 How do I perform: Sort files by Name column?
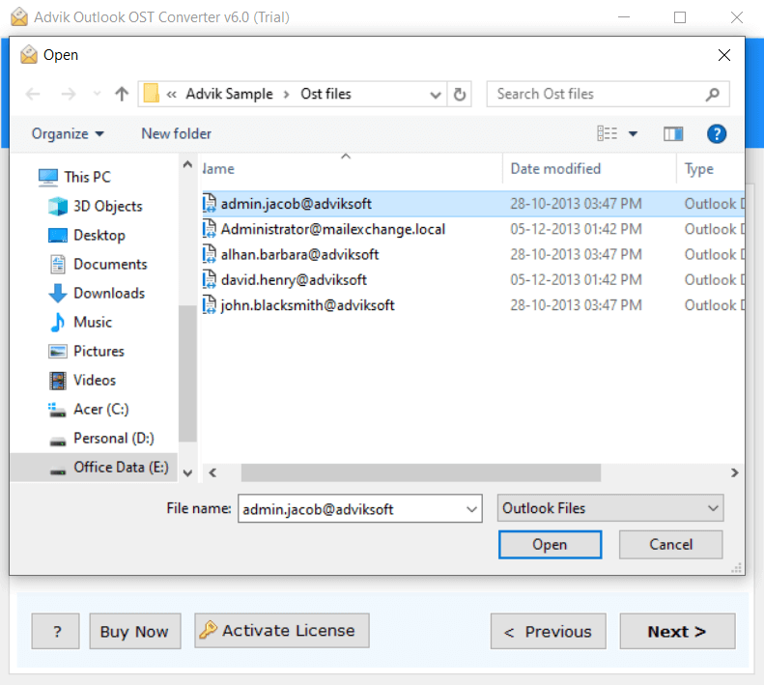pos(352,169)
